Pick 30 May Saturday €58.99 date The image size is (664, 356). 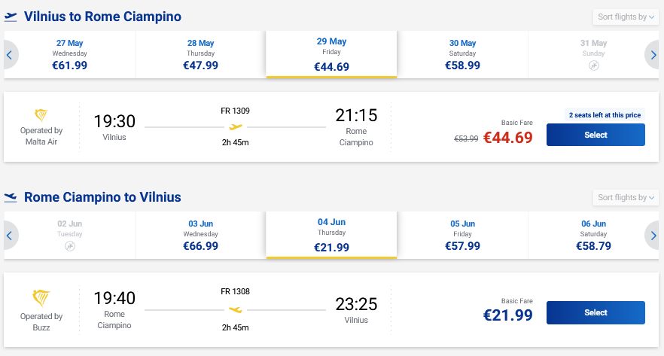click(x=463, y=55)
